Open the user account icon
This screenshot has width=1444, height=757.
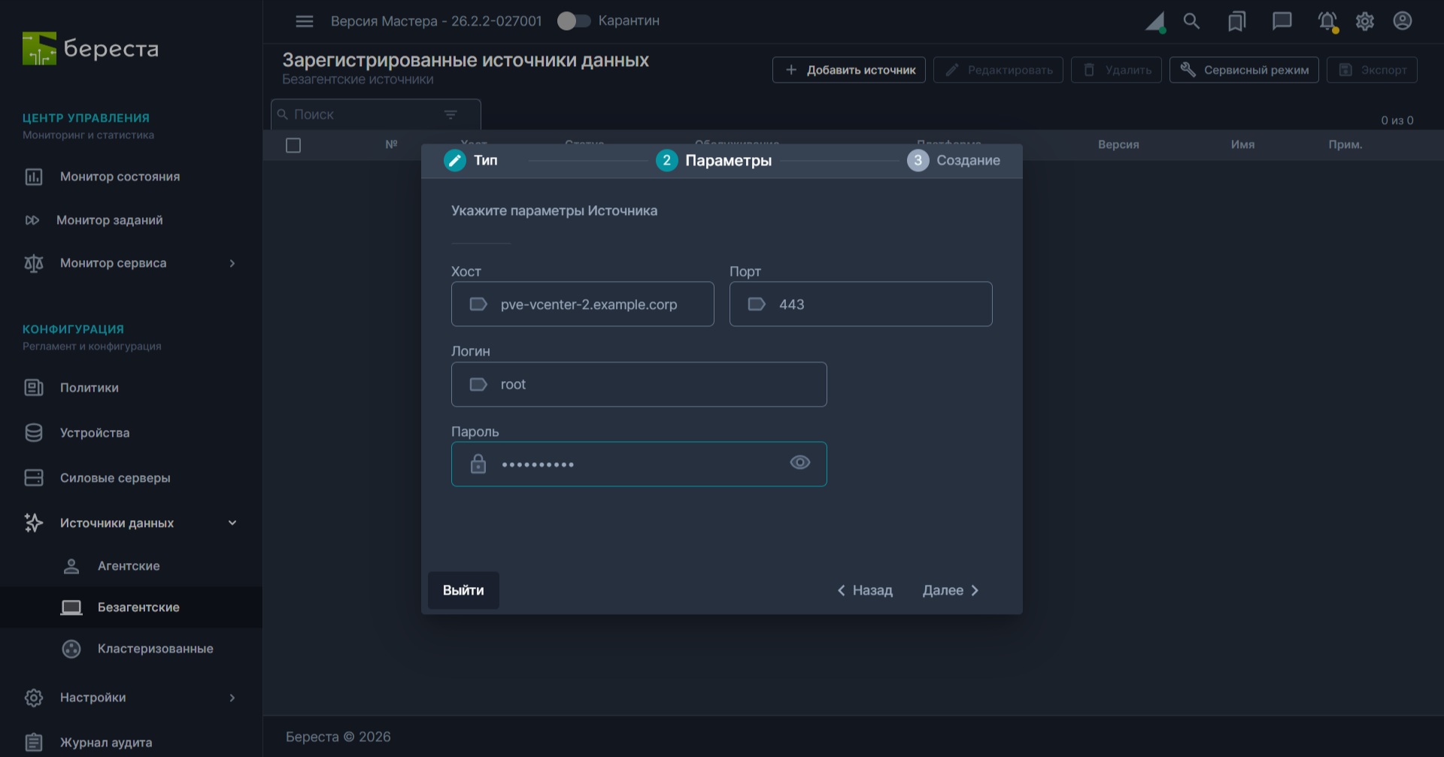coord(1403,21)
